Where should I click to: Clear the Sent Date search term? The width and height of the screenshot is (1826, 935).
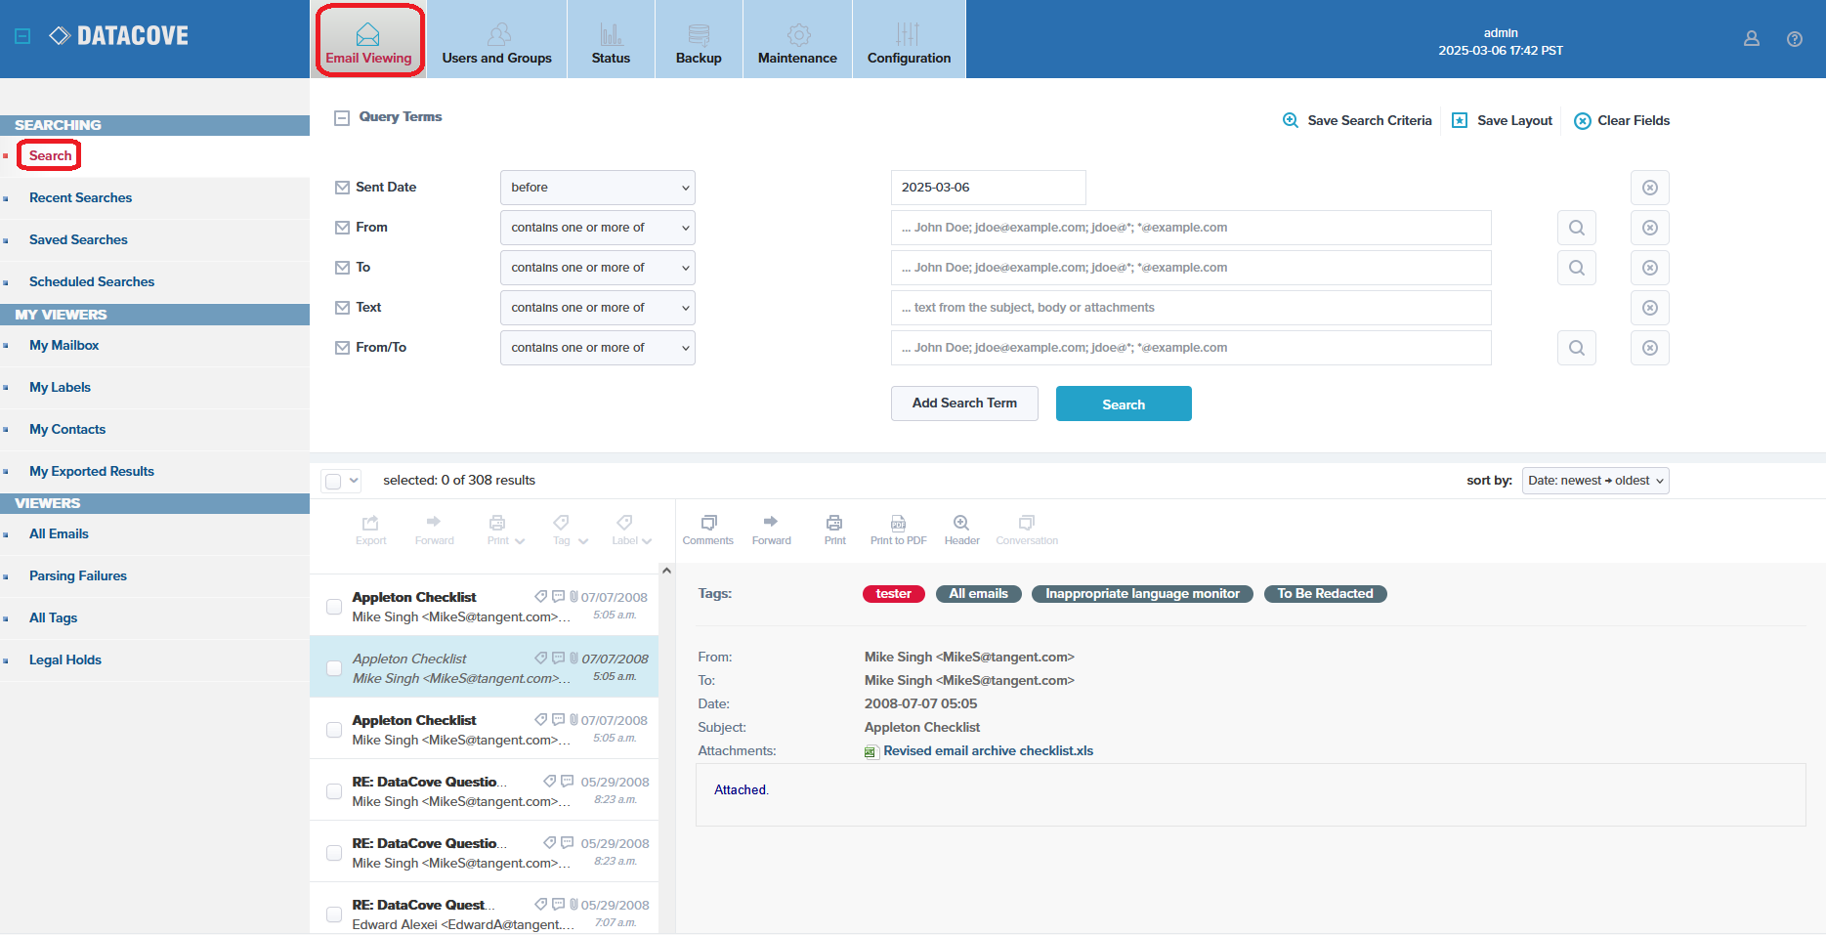[1650, 188]
